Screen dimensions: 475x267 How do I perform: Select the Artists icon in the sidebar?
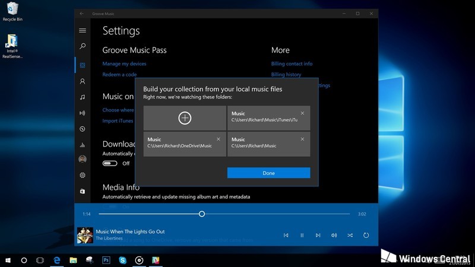tap(83, 81)
